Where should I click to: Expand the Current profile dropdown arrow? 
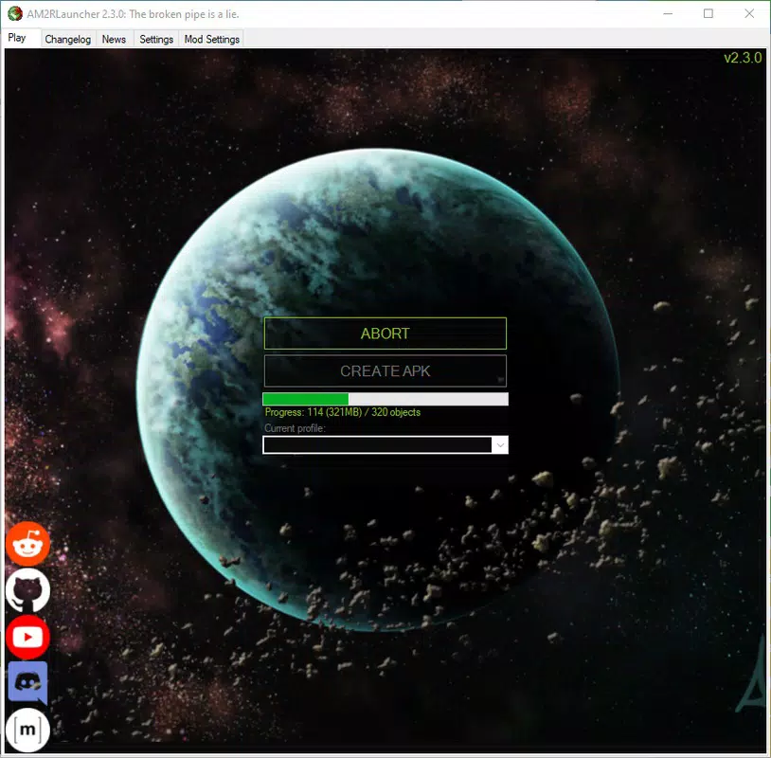(499, 445)
